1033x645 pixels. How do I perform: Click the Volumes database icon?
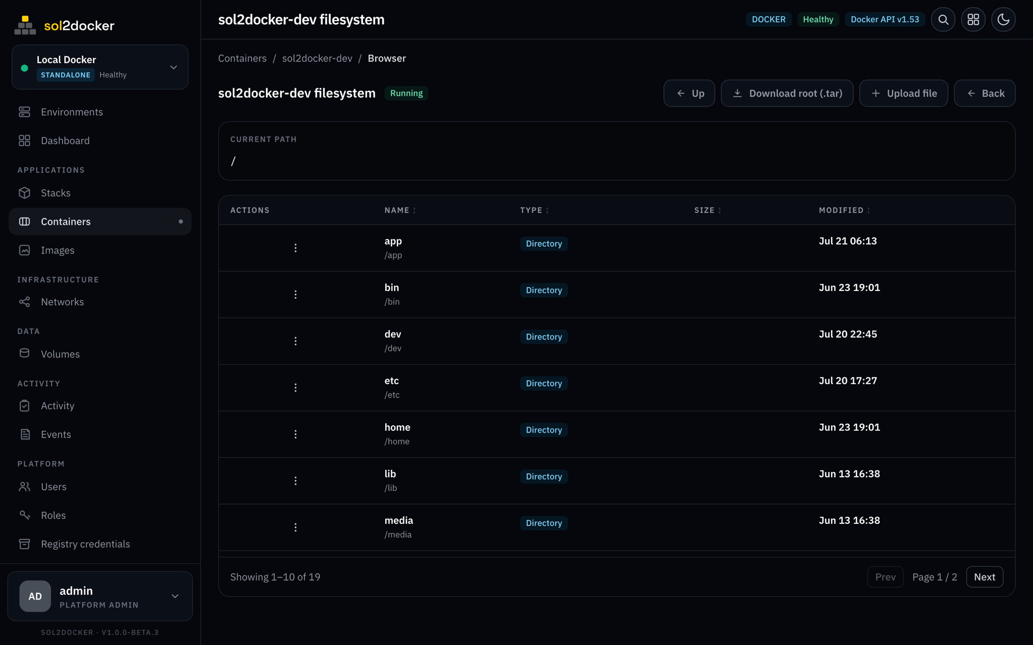click(24, 353)
